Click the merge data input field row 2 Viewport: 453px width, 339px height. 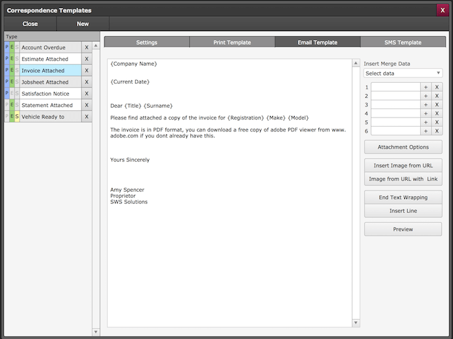tap(395, 96)
